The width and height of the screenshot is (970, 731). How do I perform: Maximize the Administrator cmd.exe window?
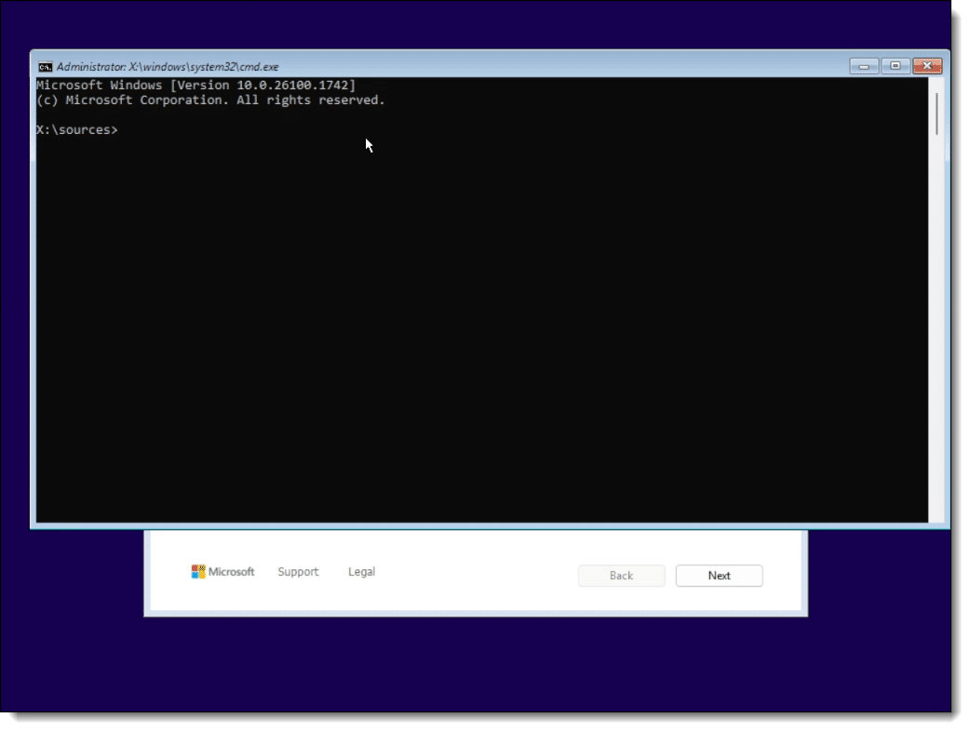coord(896,66)
